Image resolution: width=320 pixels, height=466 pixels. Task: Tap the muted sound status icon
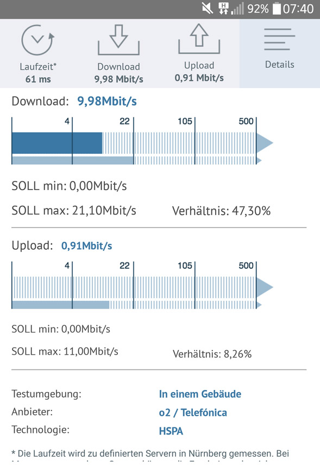[x=208, y=9]
